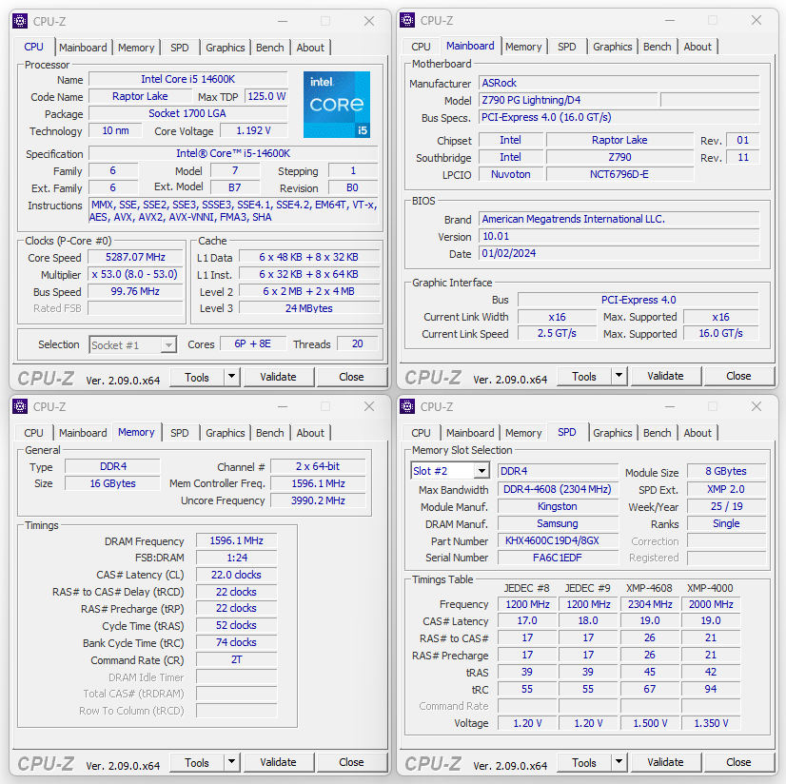Click the Tools button in the Memory window
786x784 pixels.
coord(197,762)
